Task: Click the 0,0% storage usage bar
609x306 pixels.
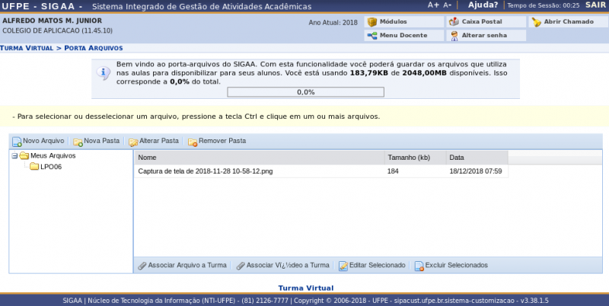Action: coord(306,92)
